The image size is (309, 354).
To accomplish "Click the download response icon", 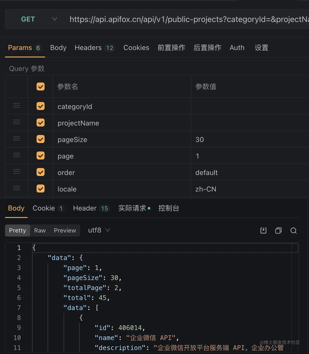I will click(263, 230).
